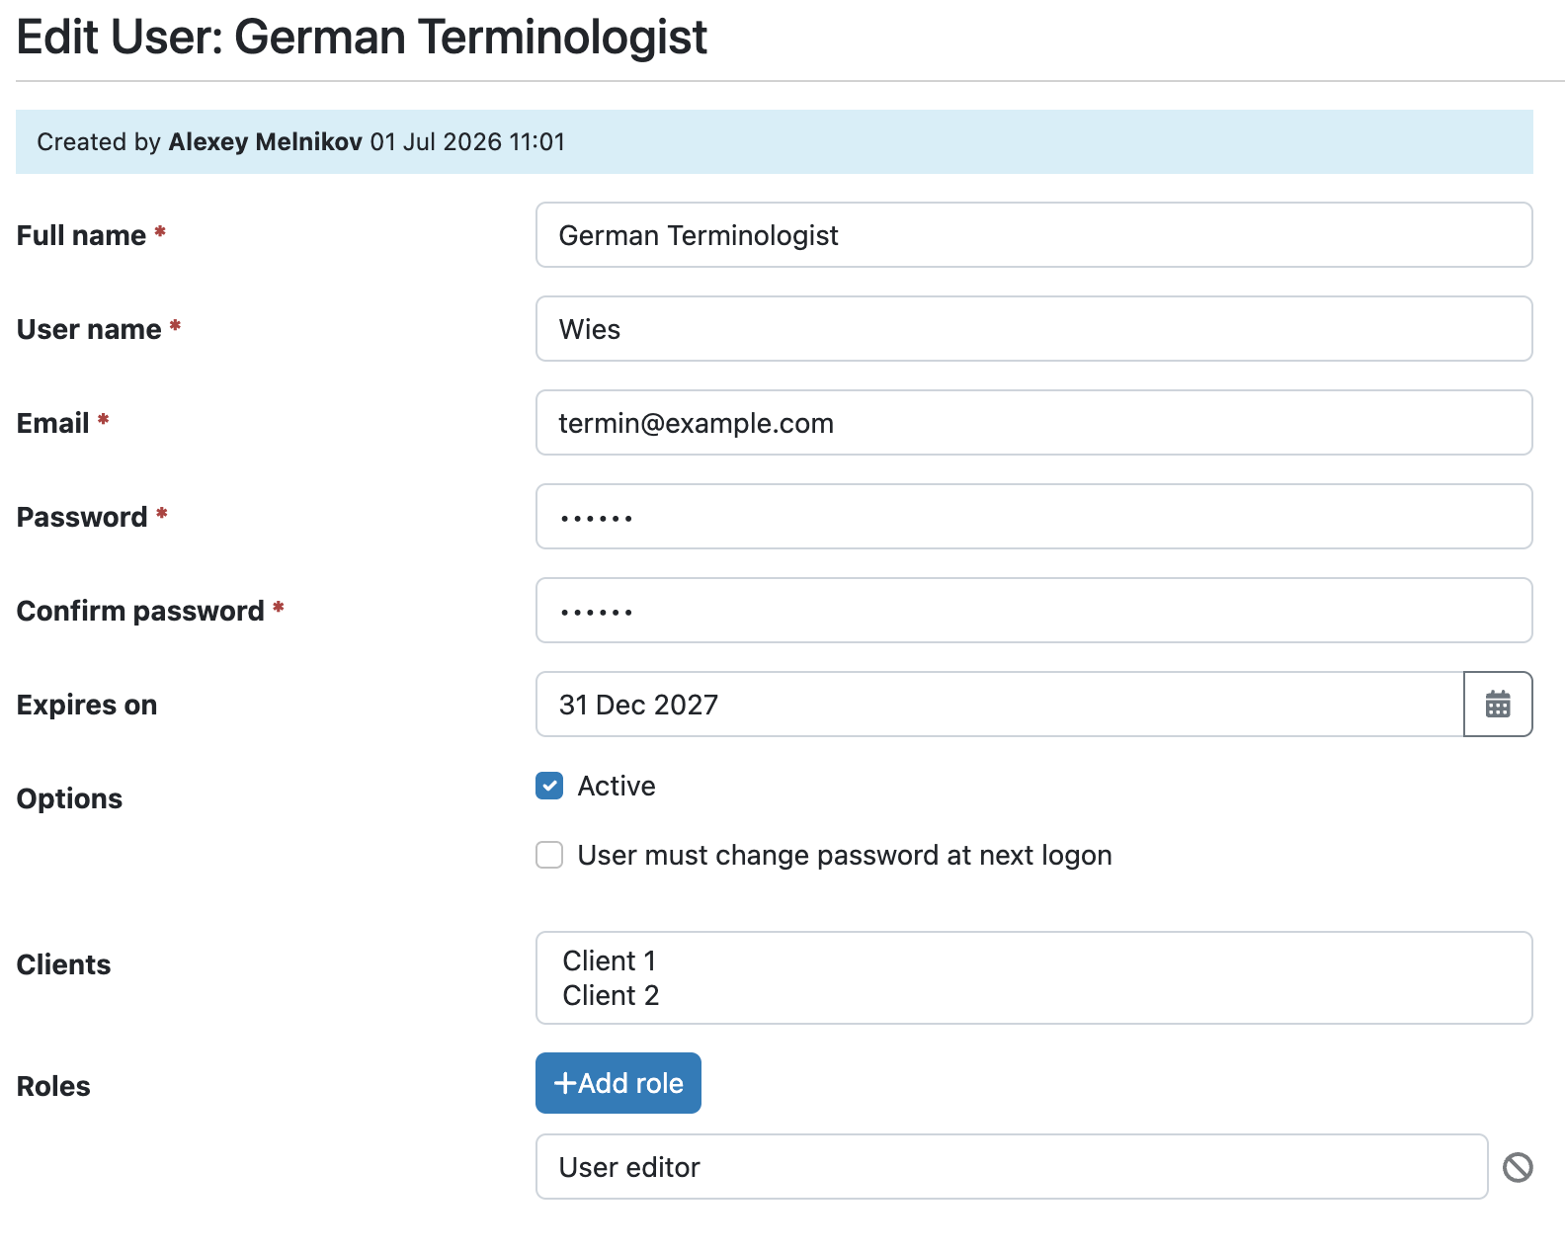Focus the Full name input field
This screenshot has width=1565, height=1253.
[1034, 235]
